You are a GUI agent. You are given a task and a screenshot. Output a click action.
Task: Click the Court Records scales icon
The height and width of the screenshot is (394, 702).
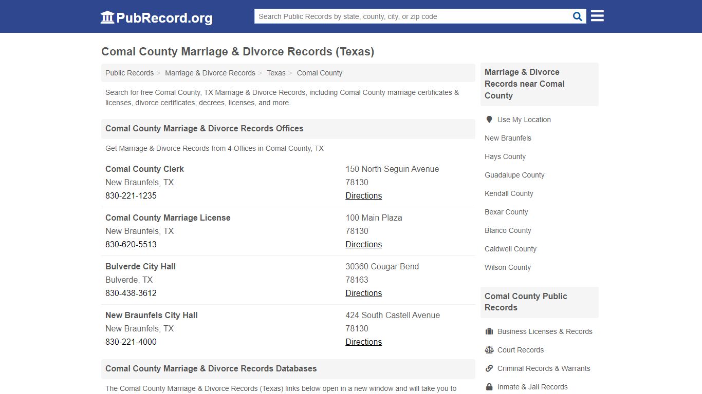click(489, 350)
